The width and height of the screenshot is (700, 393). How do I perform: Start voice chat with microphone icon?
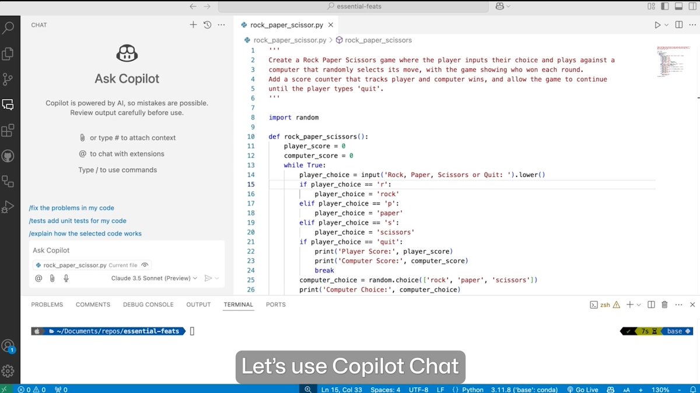click(x=66, y=278)
